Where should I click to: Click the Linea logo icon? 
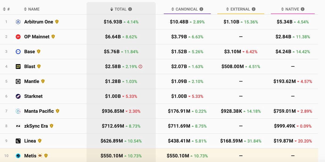pyautogui.click(x=18, y=141)
